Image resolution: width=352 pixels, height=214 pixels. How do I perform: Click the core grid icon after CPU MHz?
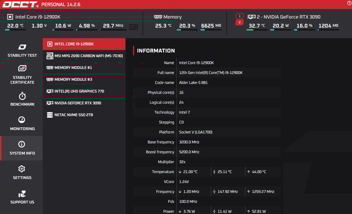(133, 27)
